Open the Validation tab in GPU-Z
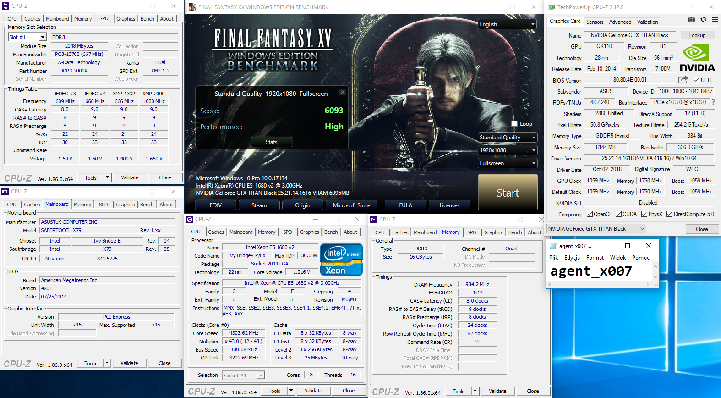This screenshot has height=398, width=721. pos(647,22)
